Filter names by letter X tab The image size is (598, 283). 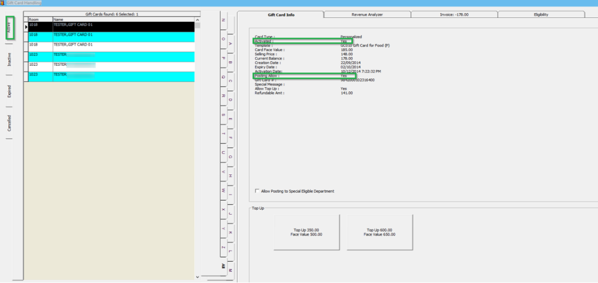click(223, 209)
